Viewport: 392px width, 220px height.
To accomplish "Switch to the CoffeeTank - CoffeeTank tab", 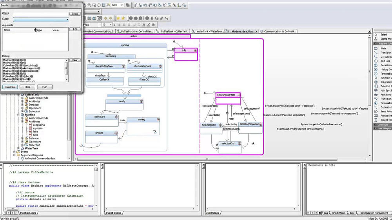I will tap(172, 31).
